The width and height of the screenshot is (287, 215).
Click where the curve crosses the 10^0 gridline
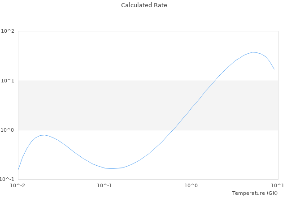pos(174,130)
